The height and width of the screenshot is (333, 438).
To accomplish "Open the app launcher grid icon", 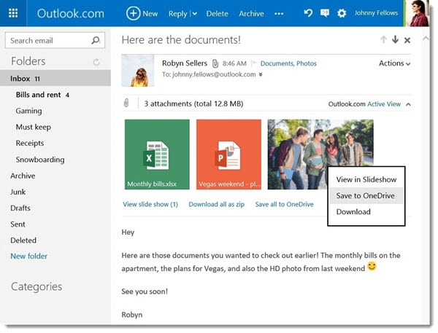I will point(13,13).
